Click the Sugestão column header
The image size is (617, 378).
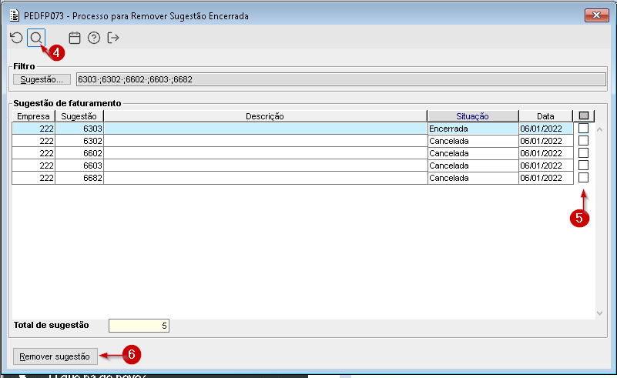point(79,116)
